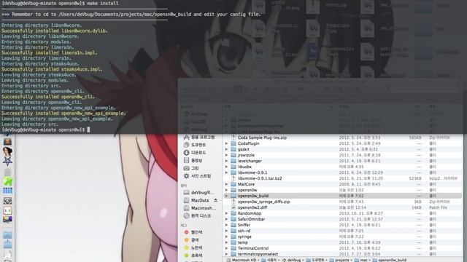Expand the libvmime-0.9.1 folder
467x262 pixels.
tap(226, 172)
